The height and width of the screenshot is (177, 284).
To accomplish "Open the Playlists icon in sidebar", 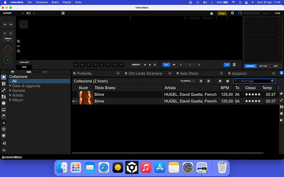I will coord(4,83).
